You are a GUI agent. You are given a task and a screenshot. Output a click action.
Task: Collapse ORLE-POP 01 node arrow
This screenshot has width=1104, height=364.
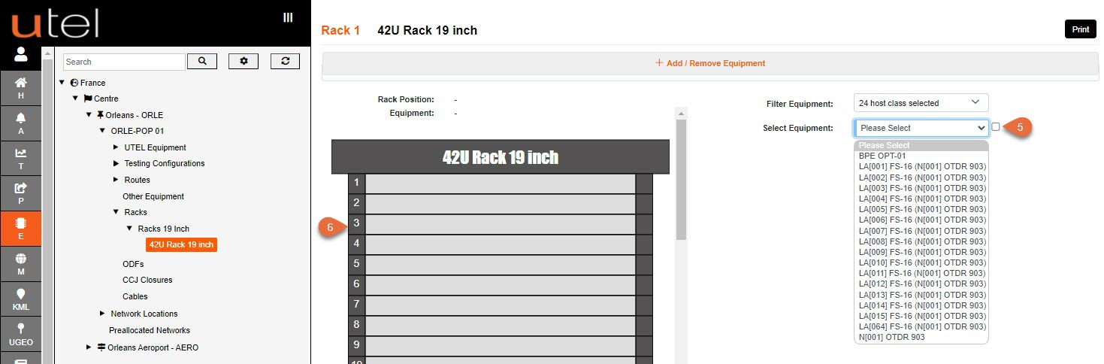[x=102, y=131]
